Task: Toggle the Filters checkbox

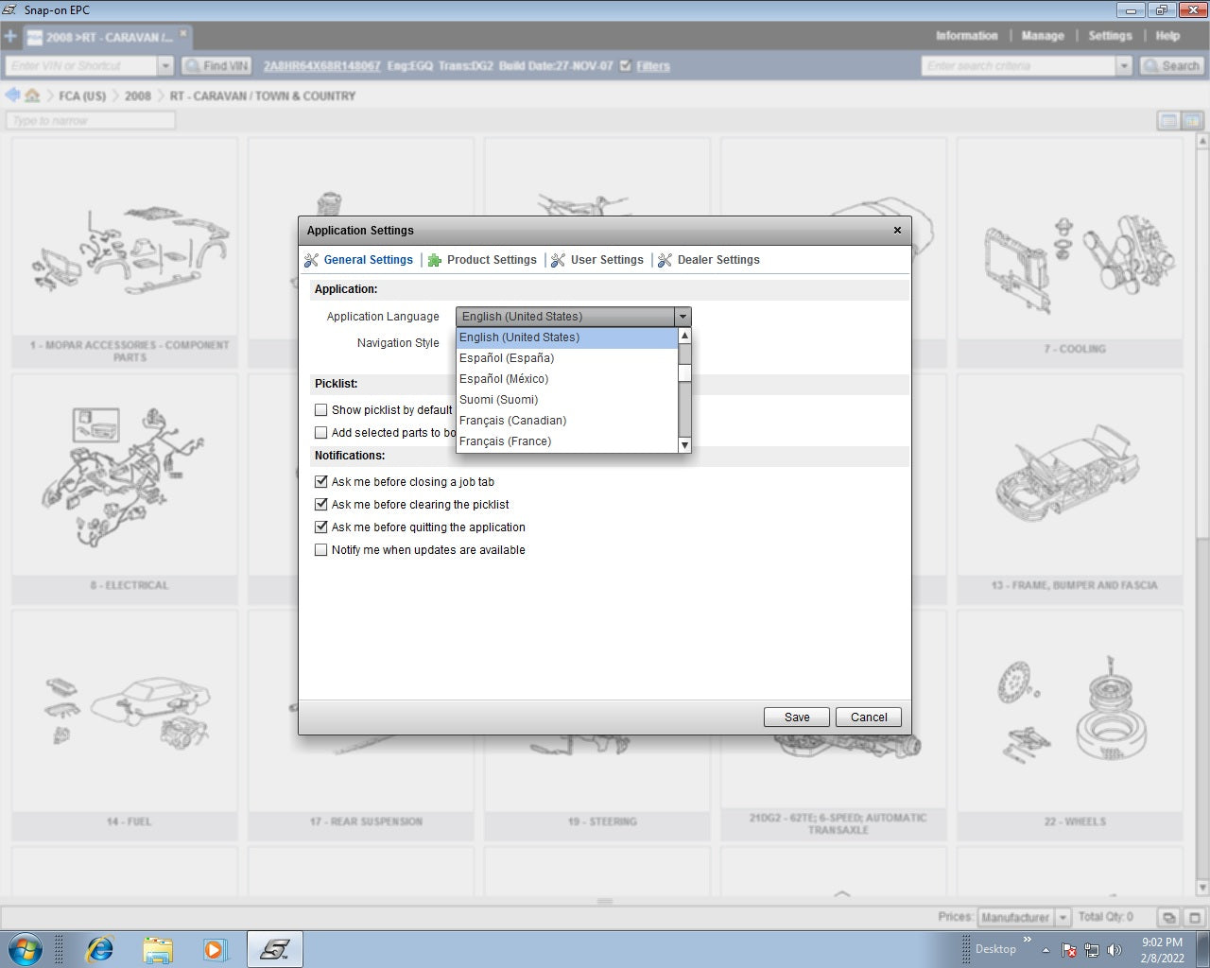Action: coord(625,66)
